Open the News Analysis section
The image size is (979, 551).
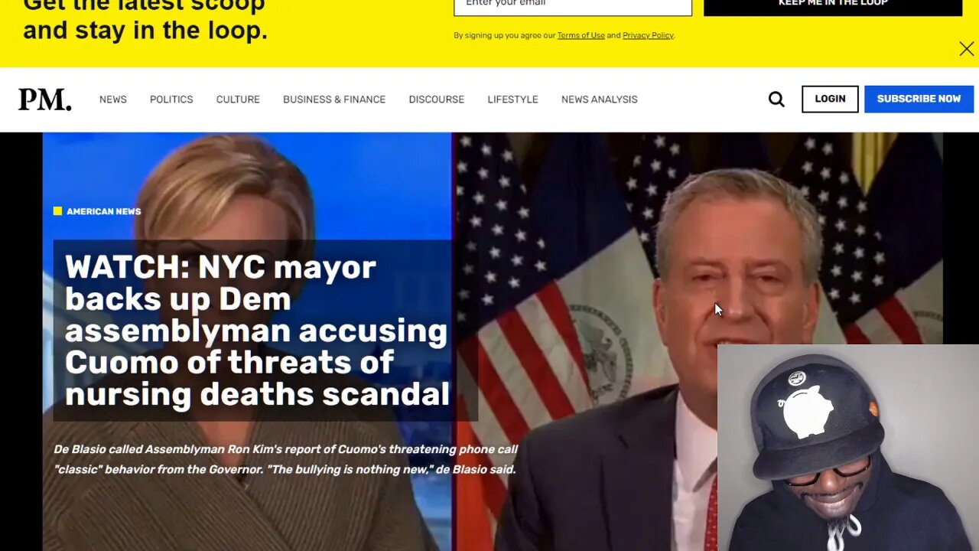600,99
